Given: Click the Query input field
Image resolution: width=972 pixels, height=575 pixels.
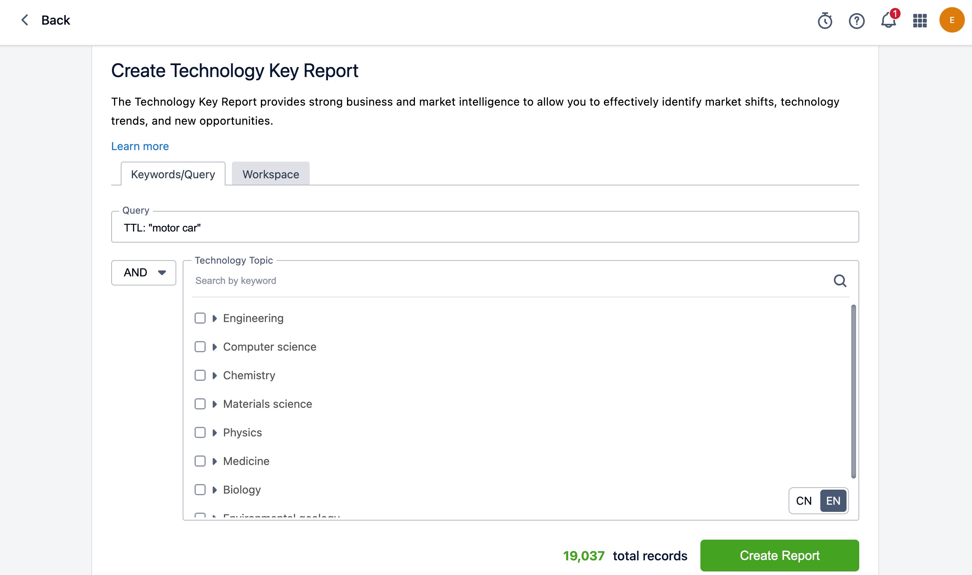Looking at the screenshot, I should point(484,228).
